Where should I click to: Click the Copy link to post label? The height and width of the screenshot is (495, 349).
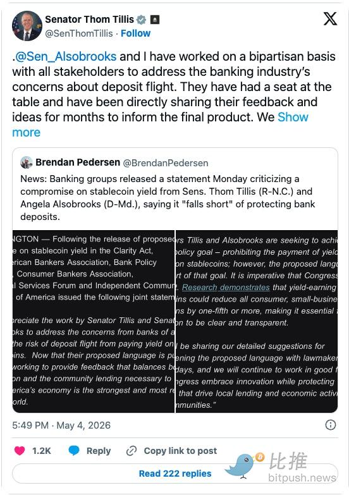pos(180,451)
